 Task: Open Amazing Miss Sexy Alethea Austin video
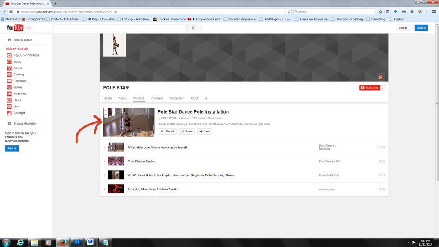153,190
